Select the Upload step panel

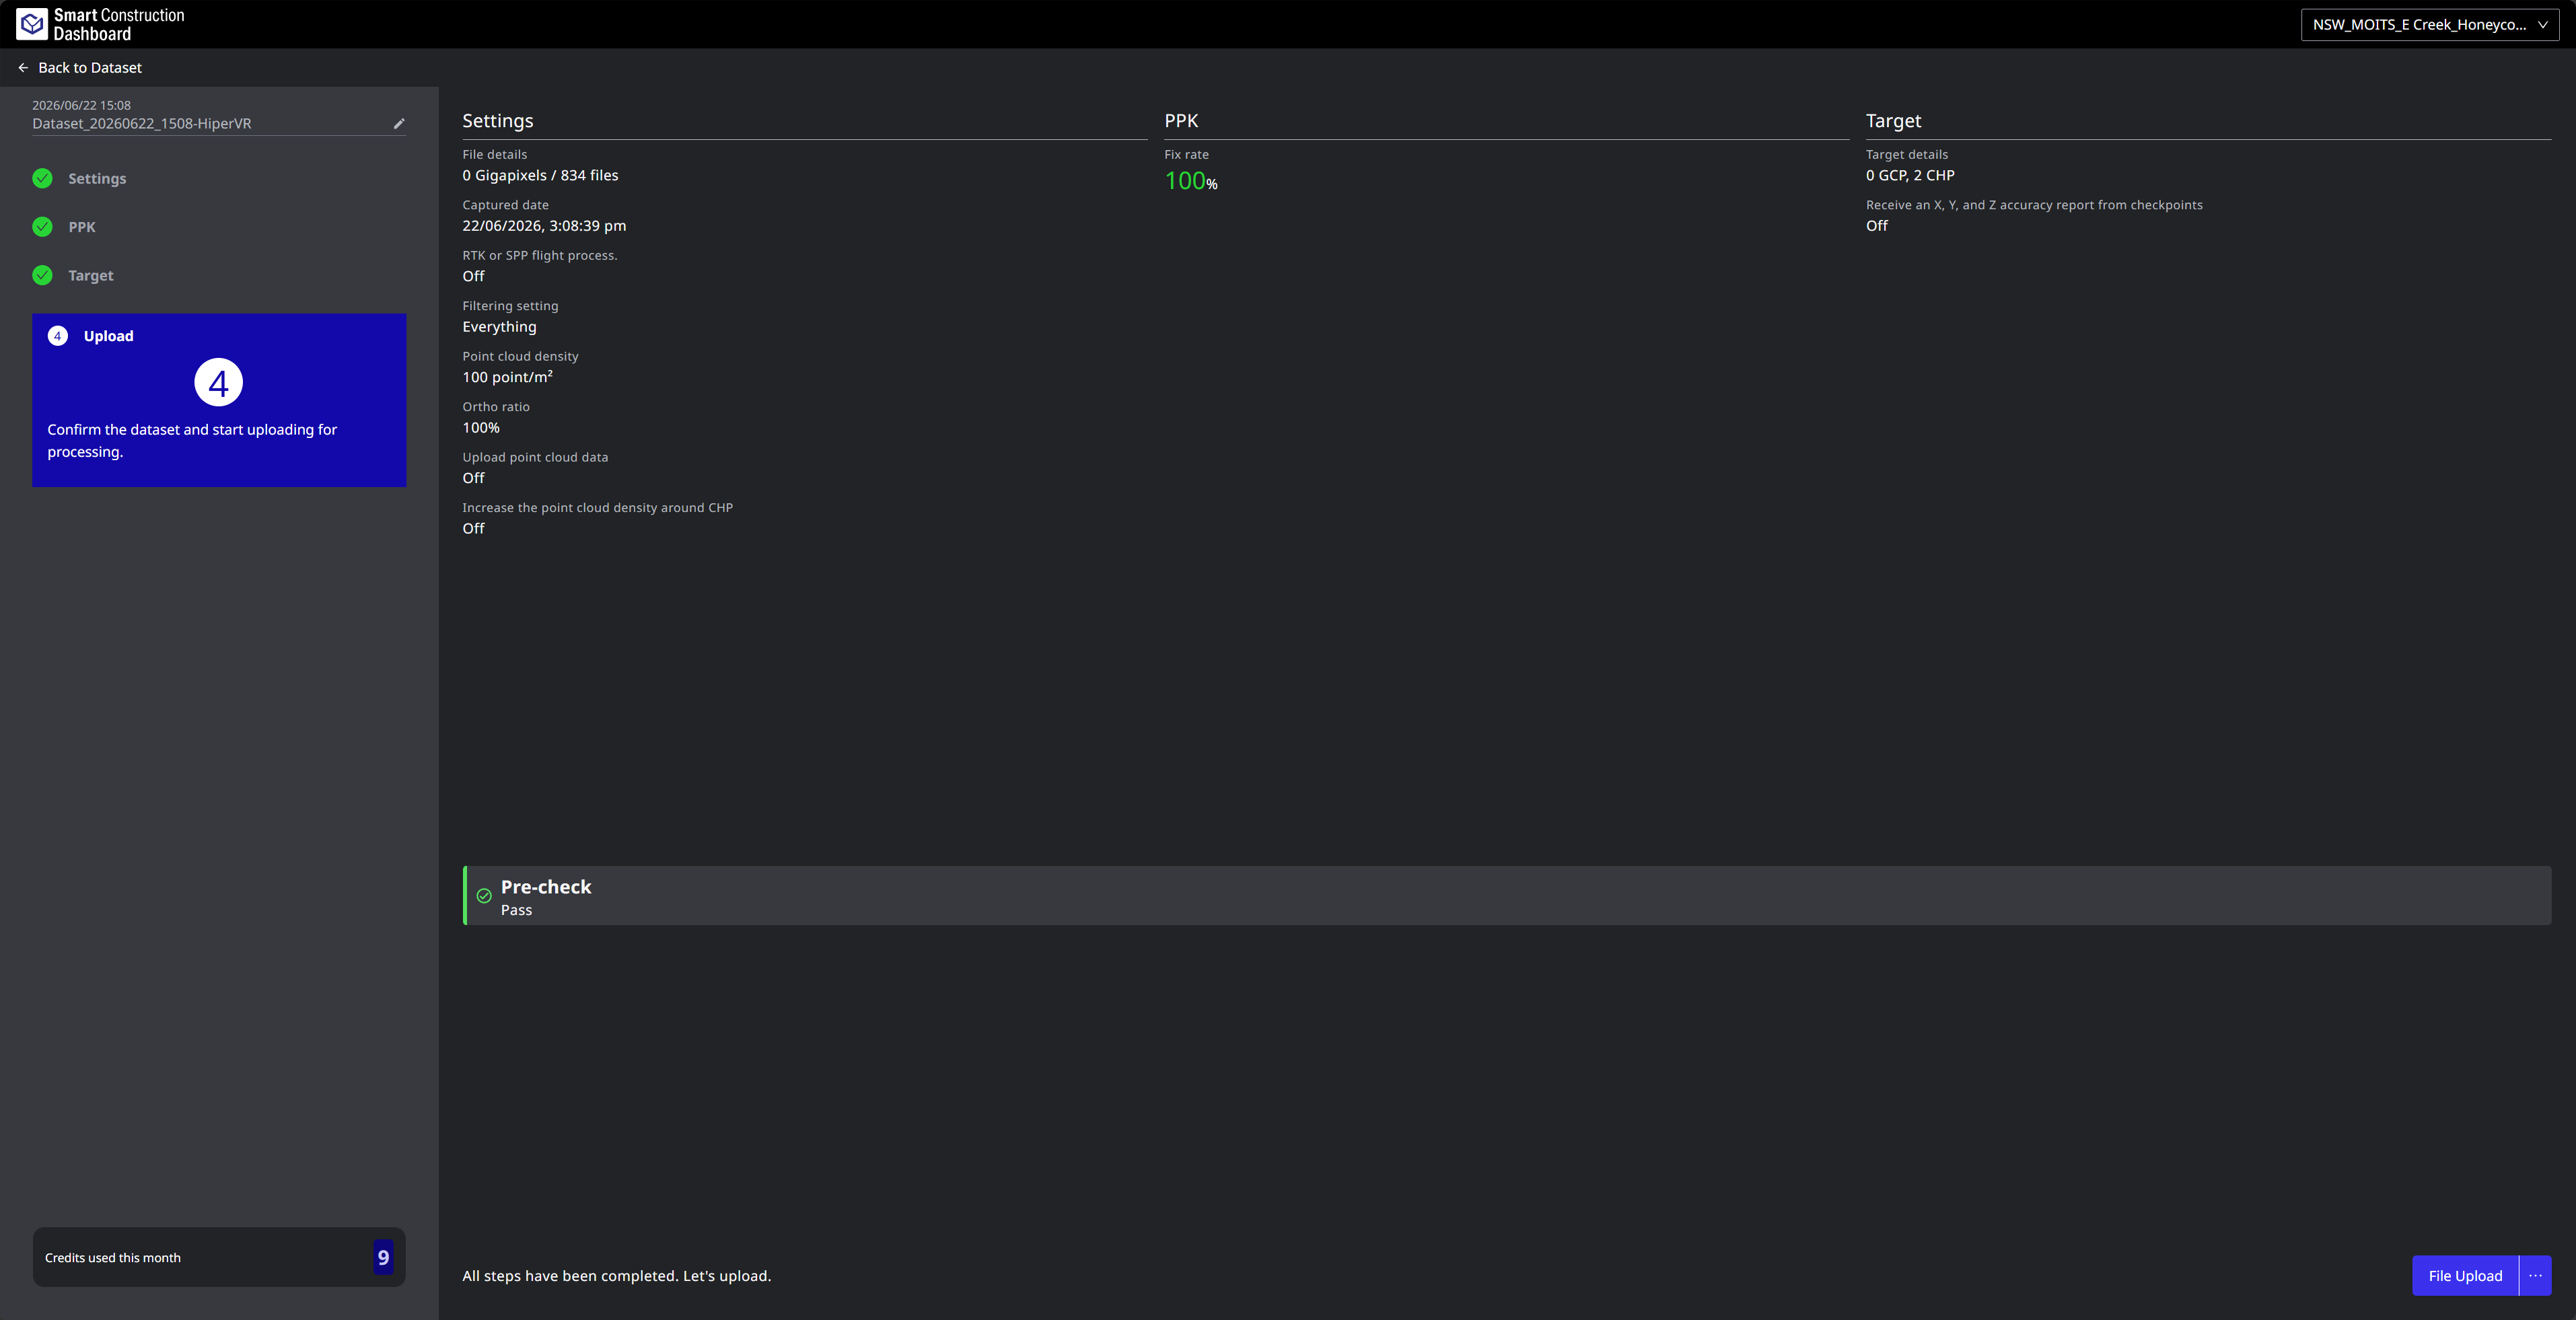[219, 400]
